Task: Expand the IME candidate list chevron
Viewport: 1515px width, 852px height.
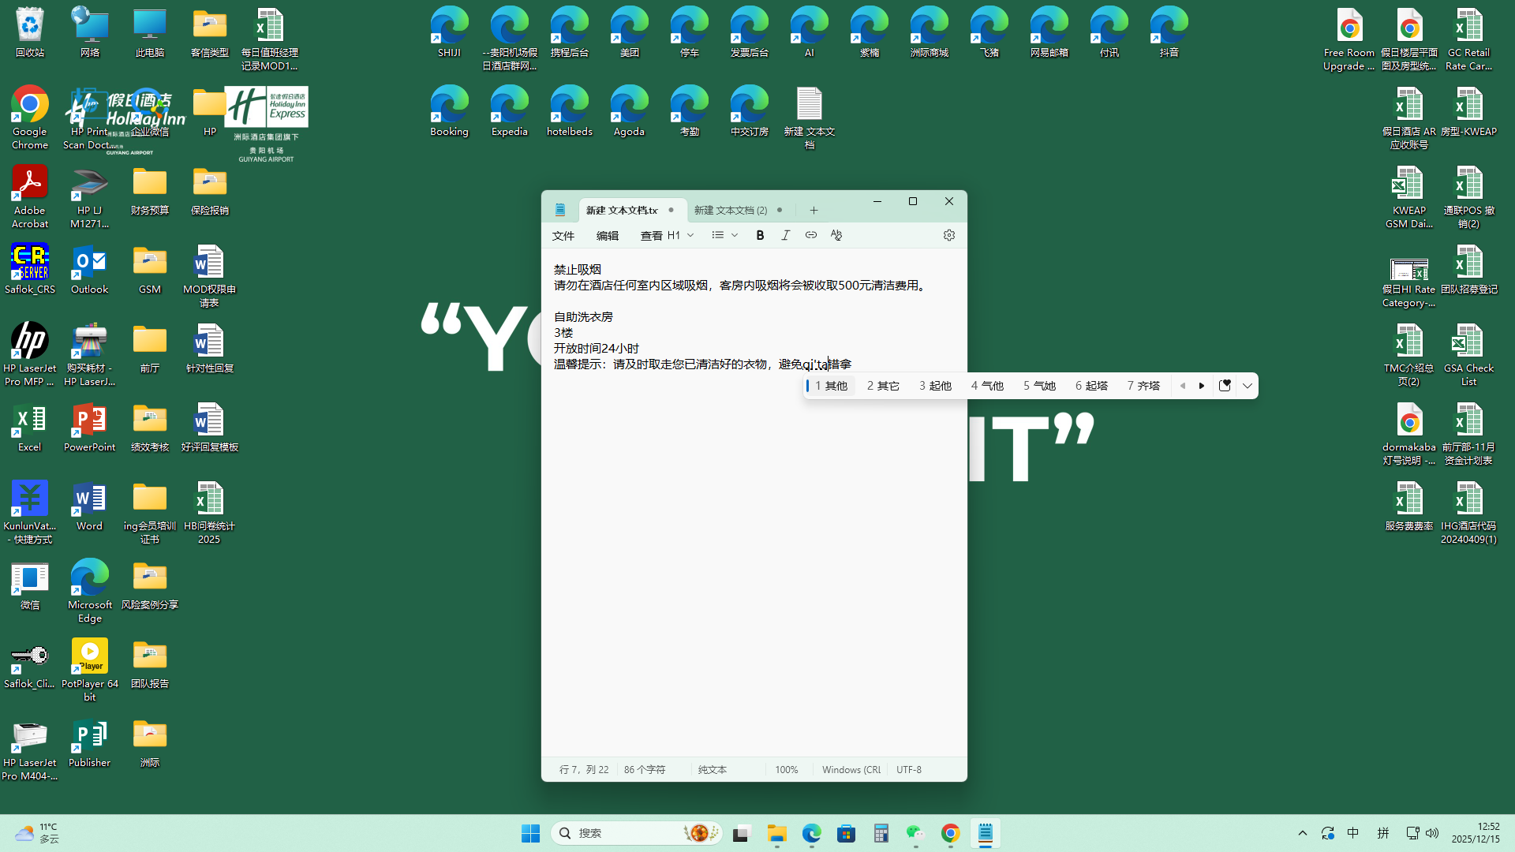Action: point(1247,386)
